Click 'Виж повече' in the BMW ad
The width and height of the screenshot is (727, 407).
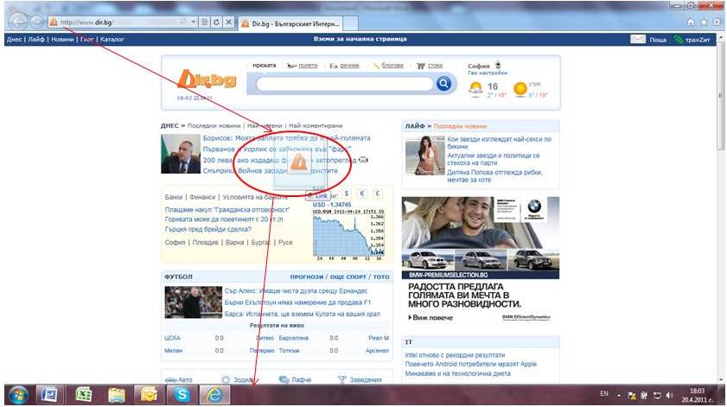click(x=430, y=318)
